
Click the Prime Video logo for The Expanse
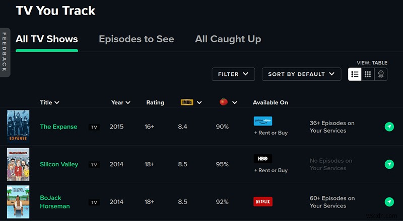pos(263,121)
